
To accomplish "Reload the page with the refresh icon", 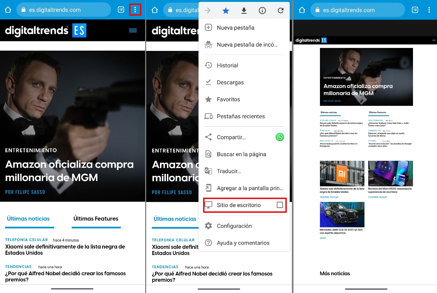I will (281, 11).
